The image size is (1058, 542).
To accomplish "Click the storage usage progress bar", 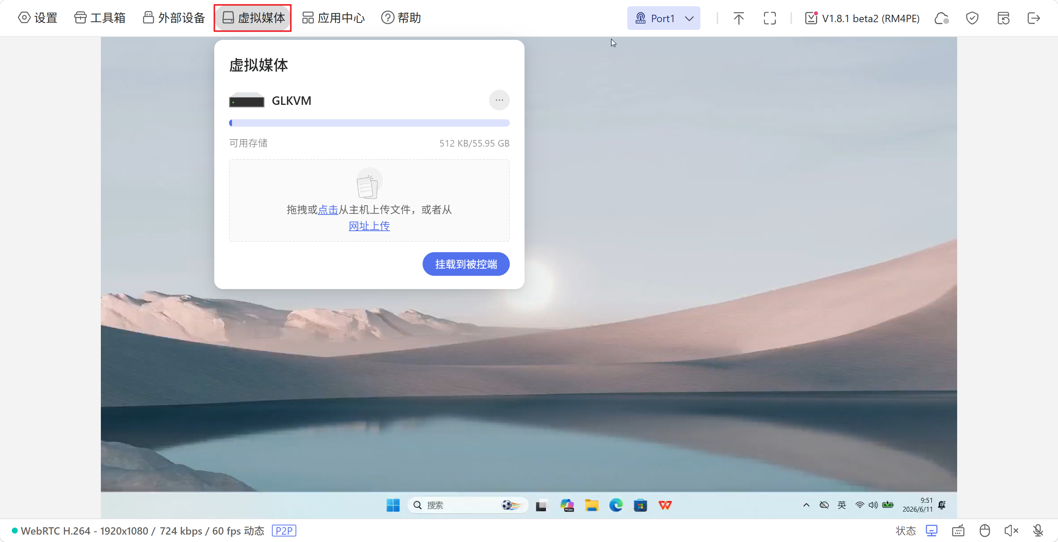I will click(x=369, y=123).
